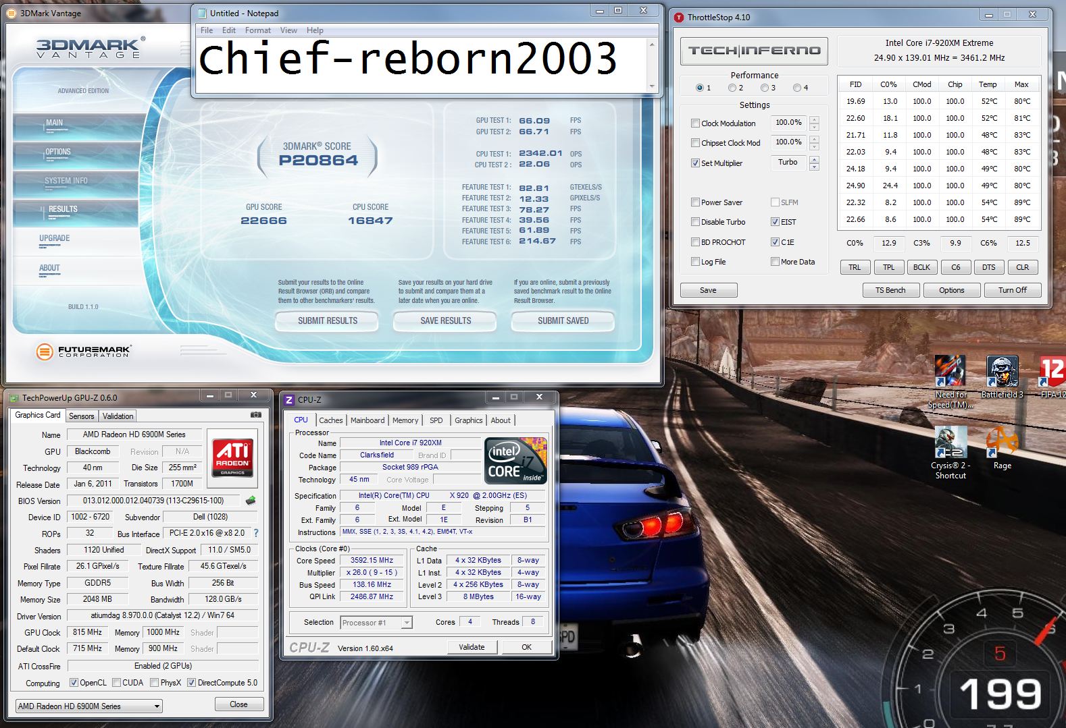1066x728 pixels.
Task: Toggle More Data checkbox
Action: (x=775, y=261)
